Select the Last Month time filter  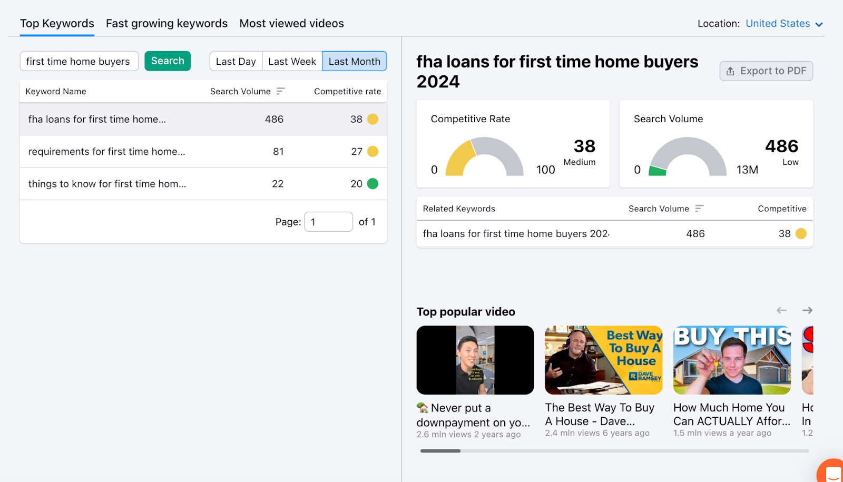click(355, 61)
